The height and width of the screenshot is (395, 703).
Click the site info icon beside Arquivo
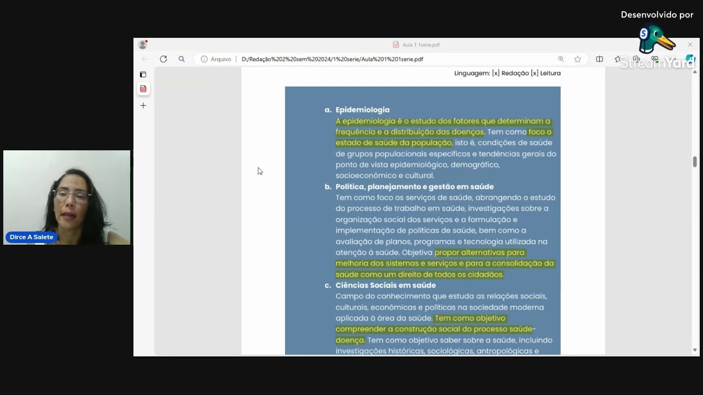click(204, 59)
